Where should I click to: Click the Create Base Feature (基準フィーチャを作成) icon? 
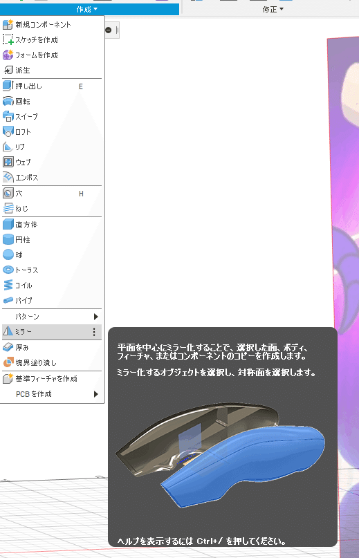[x=8, y=378]
